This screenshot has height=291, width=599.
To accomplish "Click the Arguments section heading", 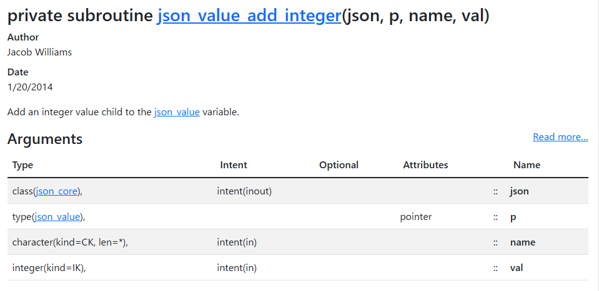I will click(45, 139).
